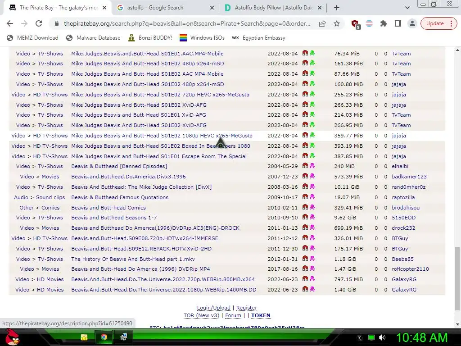This screenshot has height=346, width=461.
Task: Open Boxed In Beekeepers 1080 torrent link
Action: pos(161,146)
